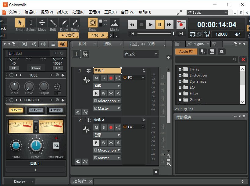Open the 自定义 preset dropdown
Image resolution: width=250 pixels, height=186 pixels.
pyautogui.click(x=141, y=54)
